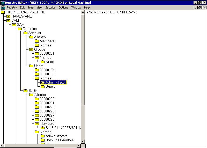Click the Administrators folder icon

point(43,136)
